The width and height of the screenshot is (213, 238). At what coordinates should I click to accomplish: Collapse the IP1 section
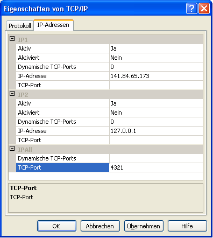click(12, 39)
